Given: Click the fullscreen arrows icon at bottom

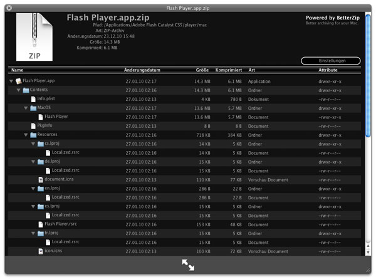Looking at the screenshot, I should 188,265.
